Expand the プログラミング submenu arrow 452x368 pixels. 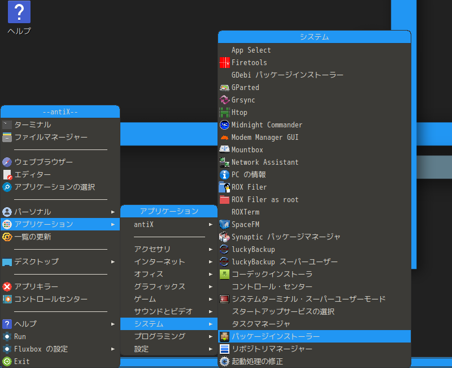[211, 336]
